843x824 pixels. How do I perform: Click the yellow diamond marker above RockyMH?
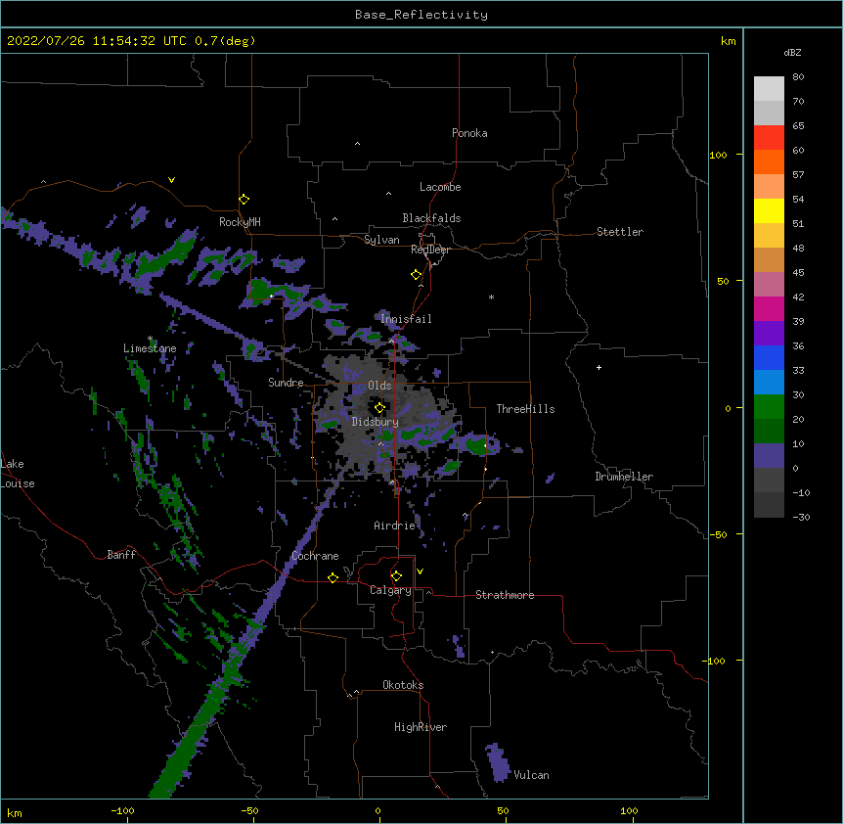244,200
